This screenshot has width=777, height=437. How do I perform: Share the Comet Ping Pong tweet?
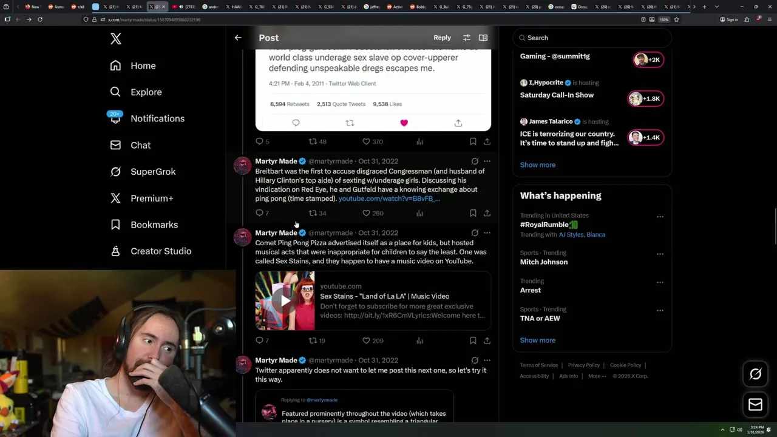[487, 340]
